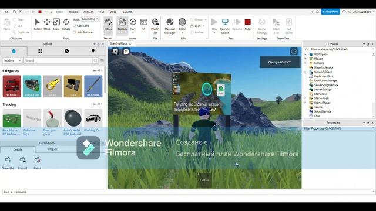Open the Lock dropdown arrow
Viewport: 376px width, 211px height.
[x=204, y=26]
